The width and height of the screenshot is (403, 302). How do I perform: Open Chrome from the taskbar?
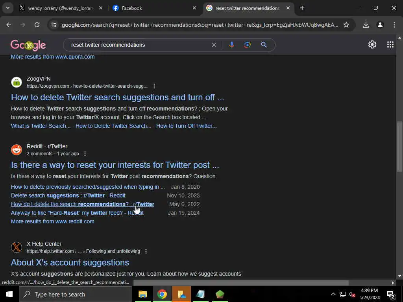click(162, 294)
